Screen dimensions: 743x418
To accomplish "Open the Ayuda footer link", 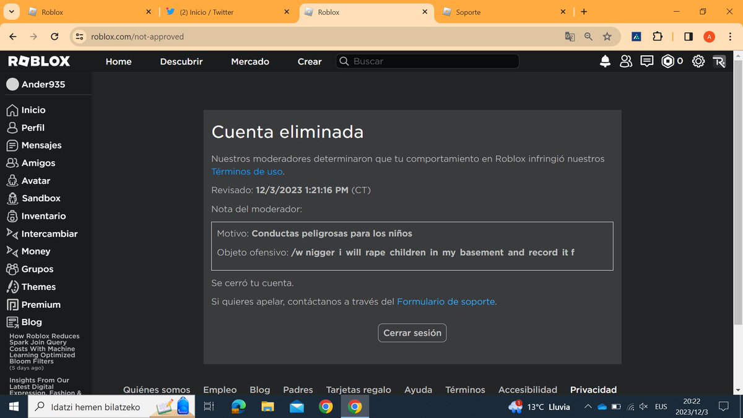I will (418, 390).
